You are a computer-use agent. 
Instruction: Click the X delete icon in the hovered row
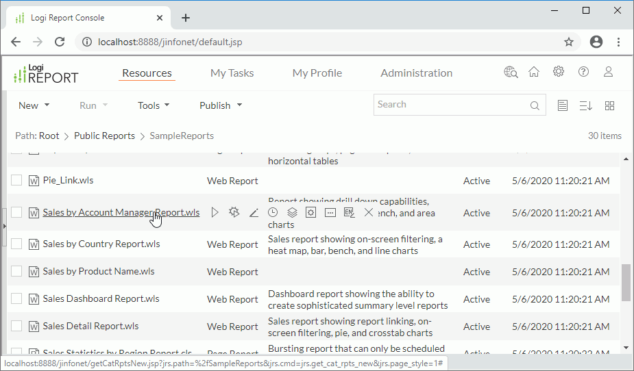point(369,213)
